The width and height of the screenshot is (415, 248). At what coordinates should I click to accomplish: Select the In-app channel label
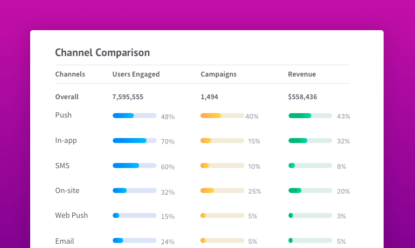[x=66, y=141]
